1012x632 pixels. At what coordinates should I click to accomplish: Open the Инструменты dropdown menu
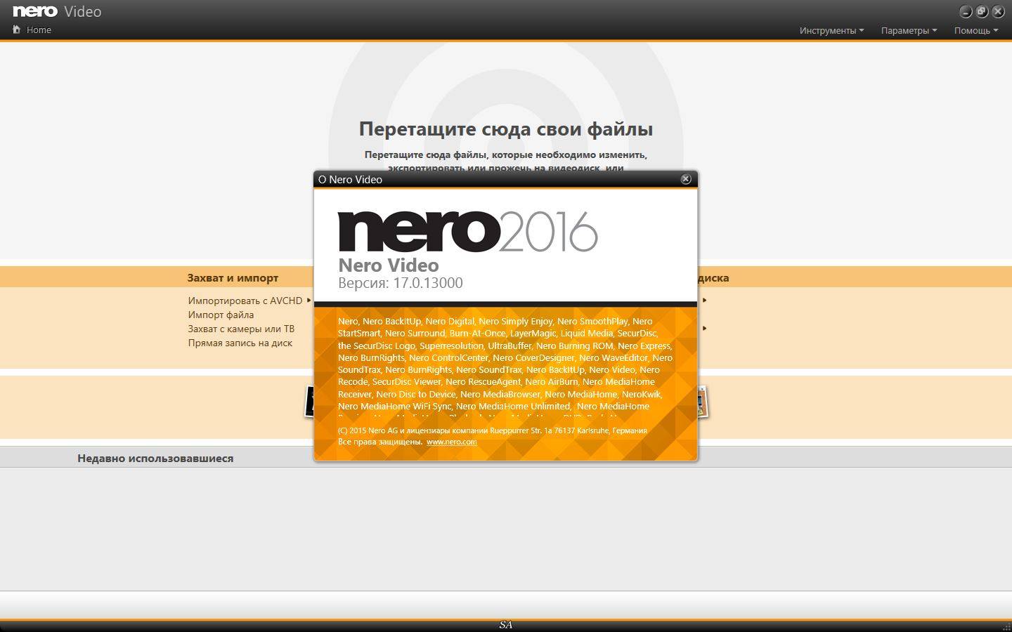(x=831, y=30)
